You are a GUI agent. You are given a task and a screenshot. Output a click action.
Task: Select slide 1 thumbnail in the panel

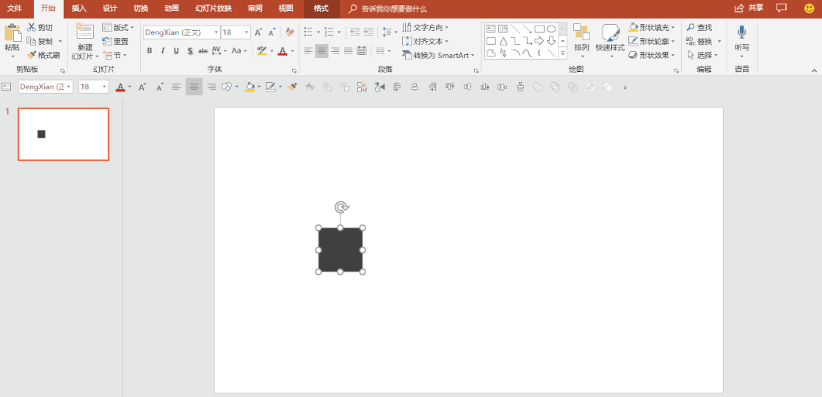point(63,134)
